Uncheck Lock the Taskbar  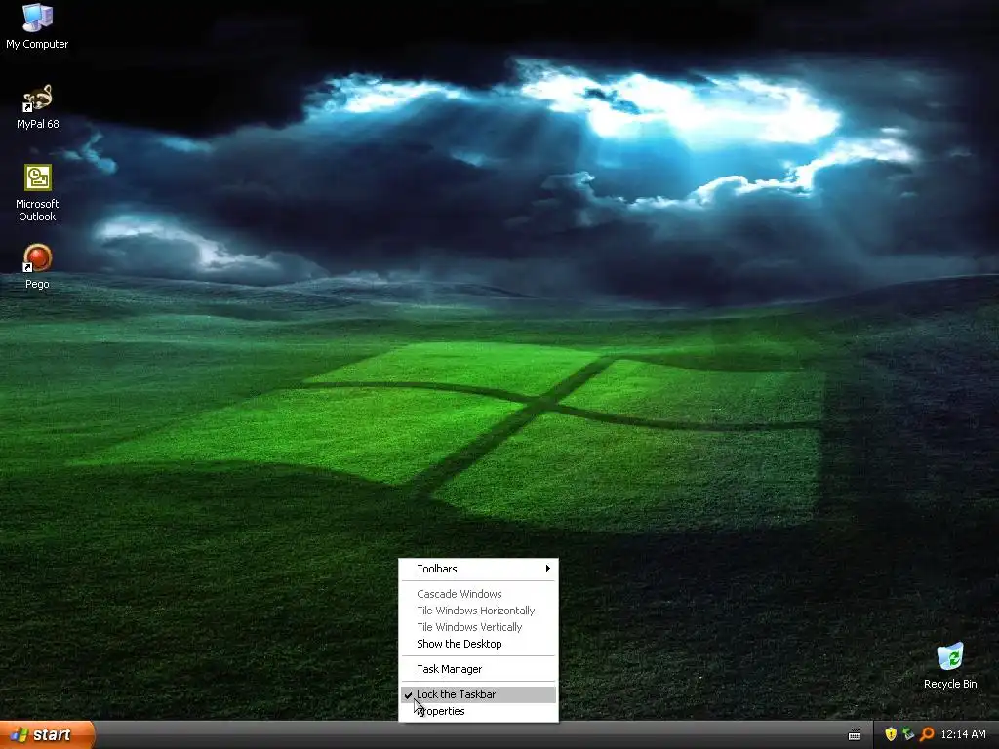coord(478,694)
